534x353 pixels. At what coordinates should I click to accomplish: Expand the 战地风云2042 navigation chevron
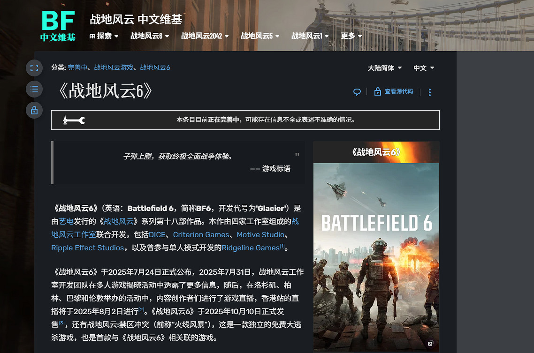tap(227, 36)
